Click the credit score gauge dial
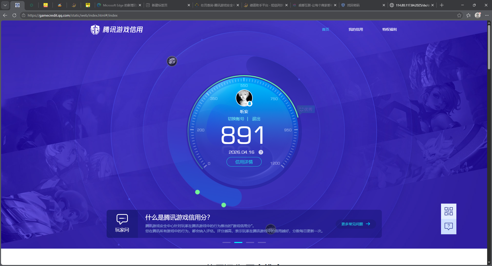The image size is (492, 266). click(243, 136)
